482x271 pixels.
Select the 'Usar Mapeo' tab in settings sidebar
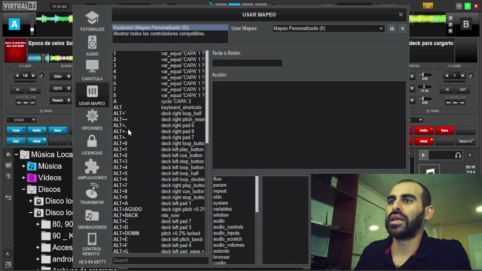tap(92, 95)
